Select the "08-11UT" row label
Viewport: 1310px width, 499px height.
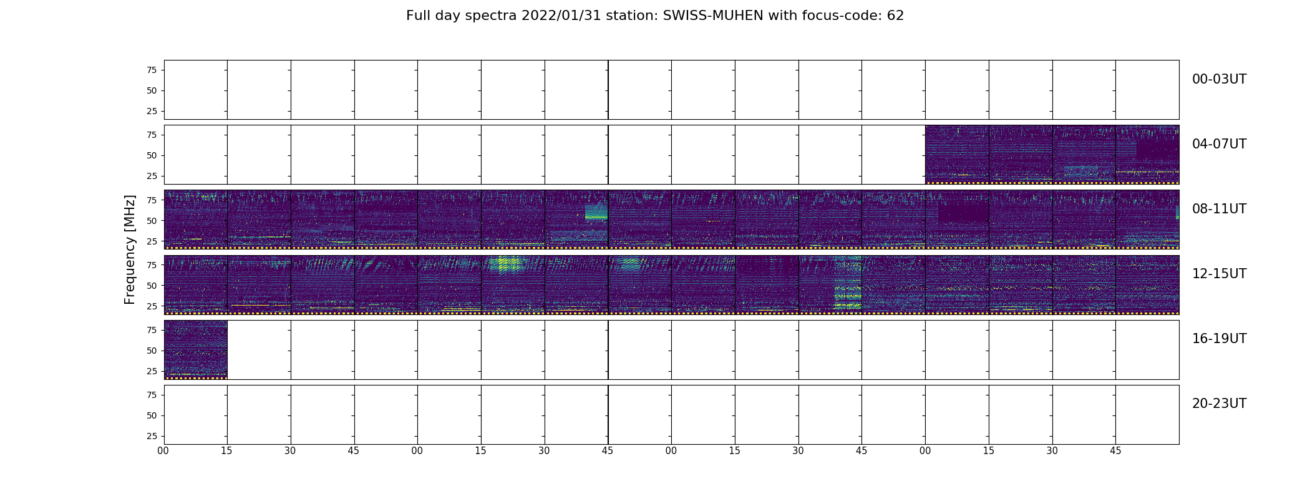[1219, 209]
